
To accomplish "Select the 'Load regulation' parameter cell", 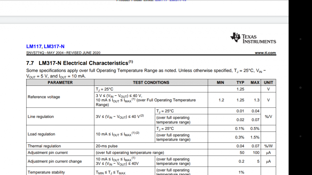I will (60, 134).
